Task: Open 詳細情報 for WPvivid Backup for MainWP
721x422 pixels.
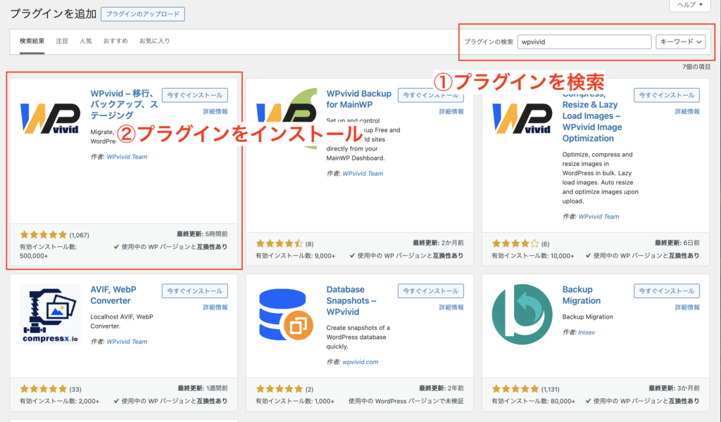Action: tap(451, 112)
